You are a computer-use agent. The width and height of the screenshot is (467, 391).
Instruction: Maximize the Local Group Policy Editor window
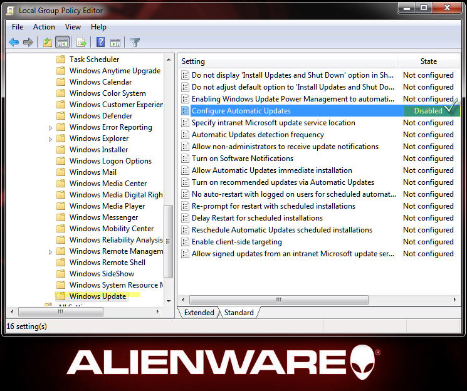tap(424, 8)
